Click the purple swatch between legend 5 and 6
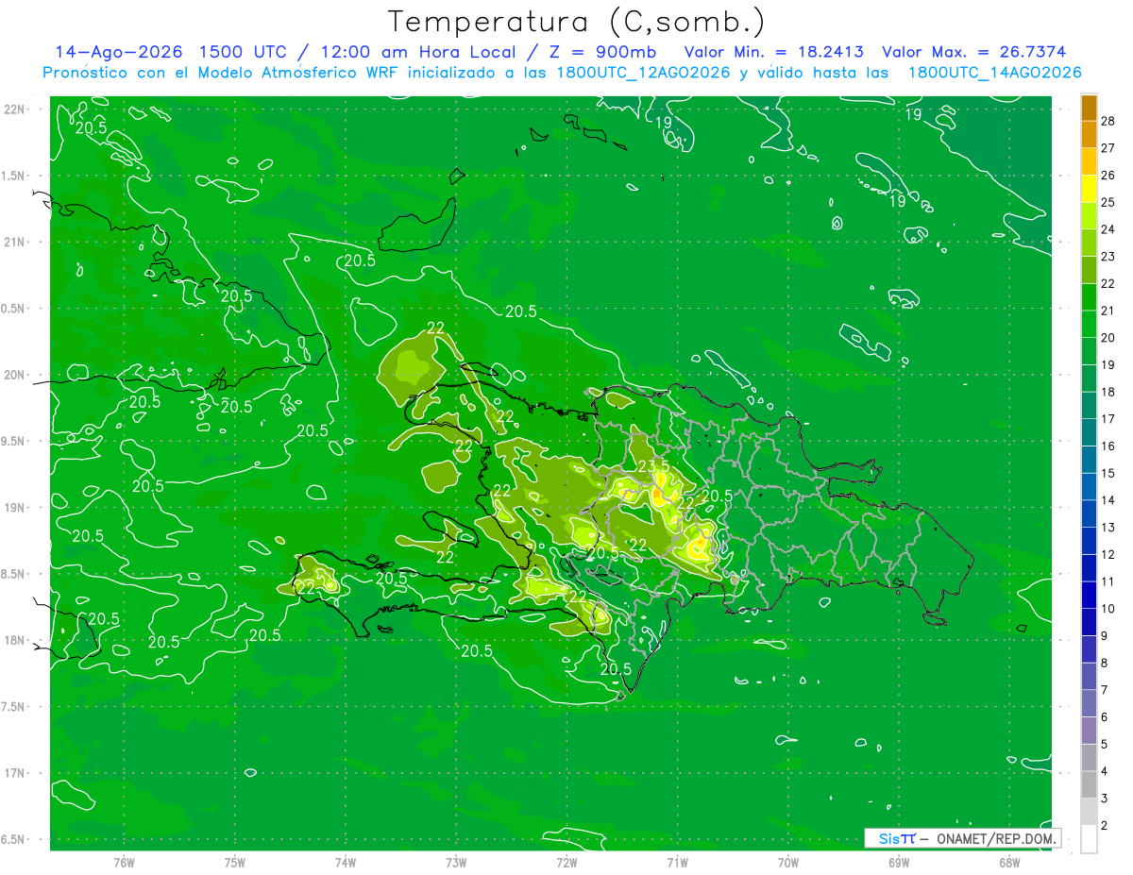 pyautogui.click(x=1089, y=731)
